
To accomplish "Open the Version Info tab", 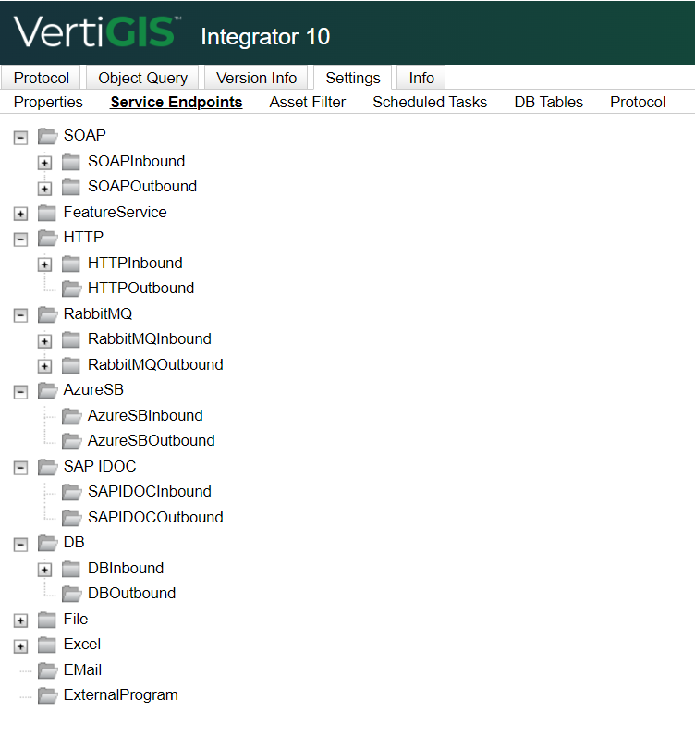I will tap(256, 78).
